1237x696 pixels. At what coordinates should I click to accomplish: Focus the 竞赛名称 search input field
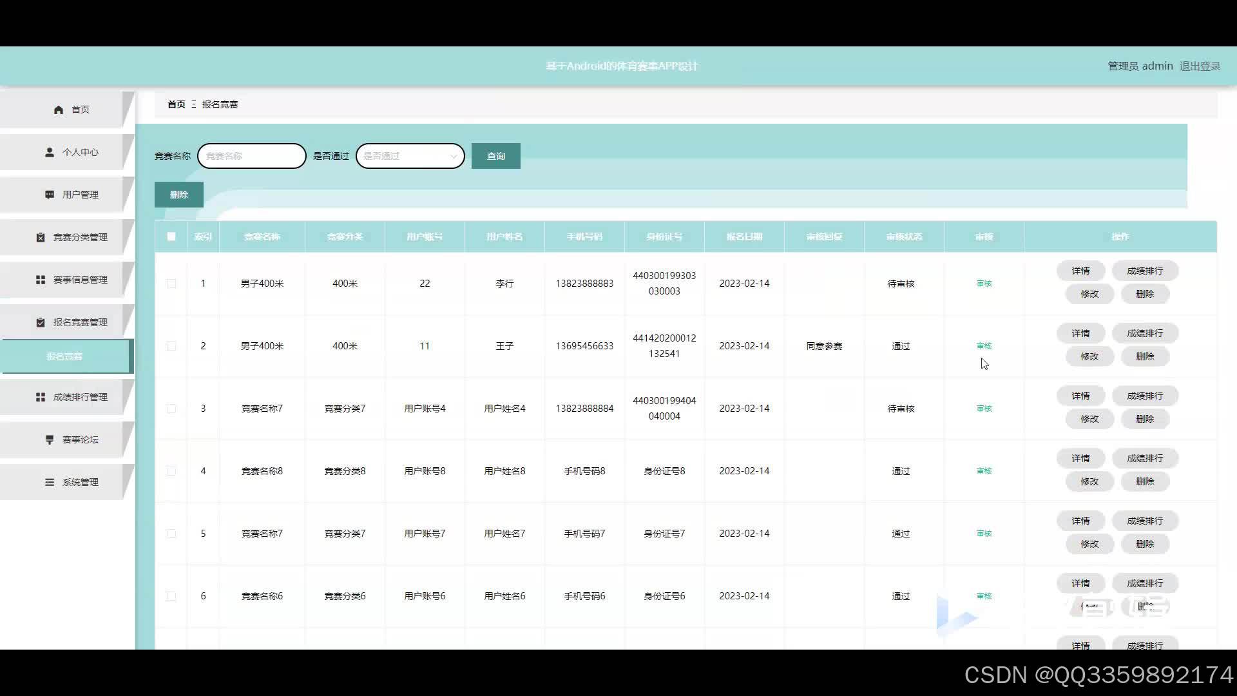tap(252, 156)
